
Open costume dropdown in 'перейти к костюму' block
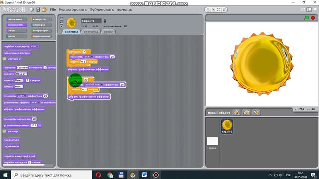[x=34, y=46]
